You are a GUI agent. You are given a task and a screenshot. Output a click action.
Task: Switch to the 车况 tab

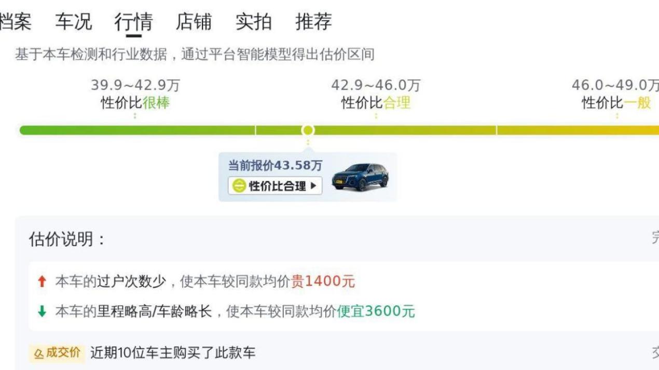73,22
